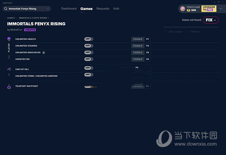
Task: Open the Dashboard tab
Action: 69,9
